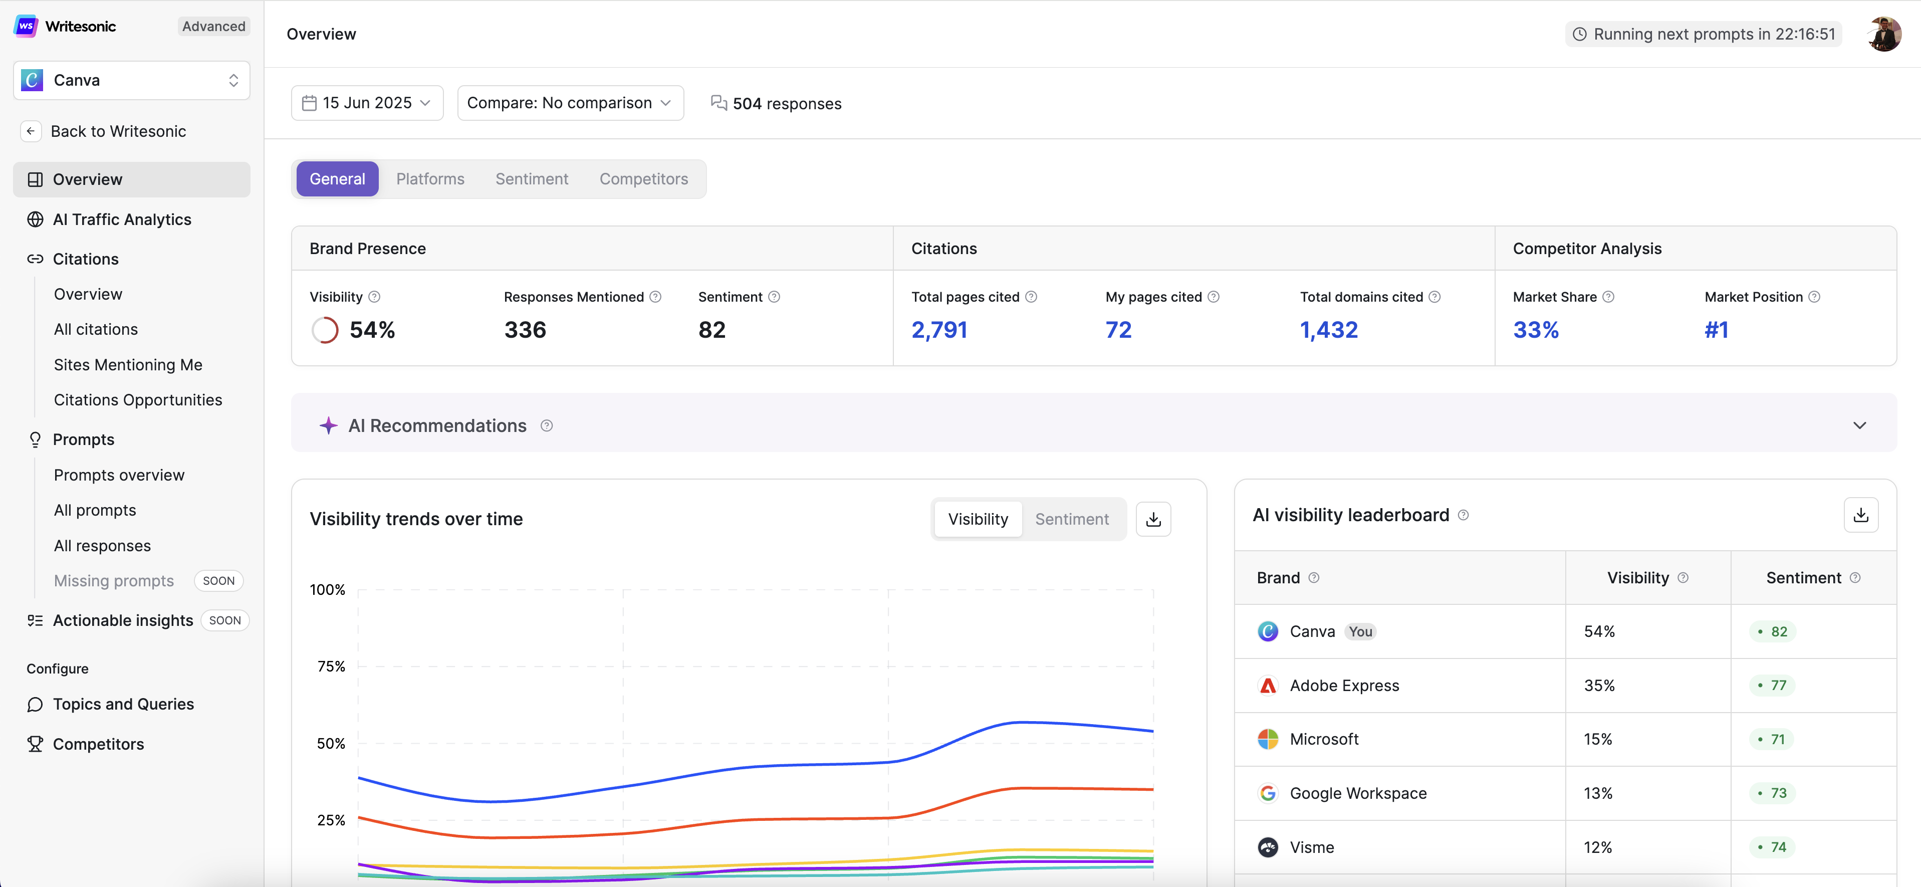Click the Running next prompts timer

[x=1704, y=34]
